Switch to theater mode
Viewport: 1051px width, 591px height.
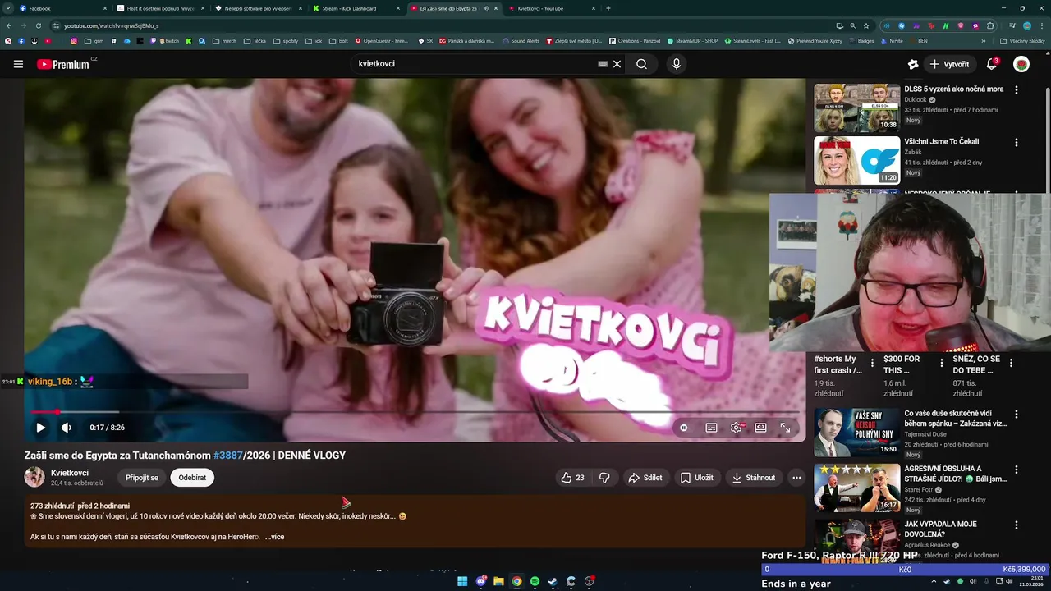pos(761,428)
